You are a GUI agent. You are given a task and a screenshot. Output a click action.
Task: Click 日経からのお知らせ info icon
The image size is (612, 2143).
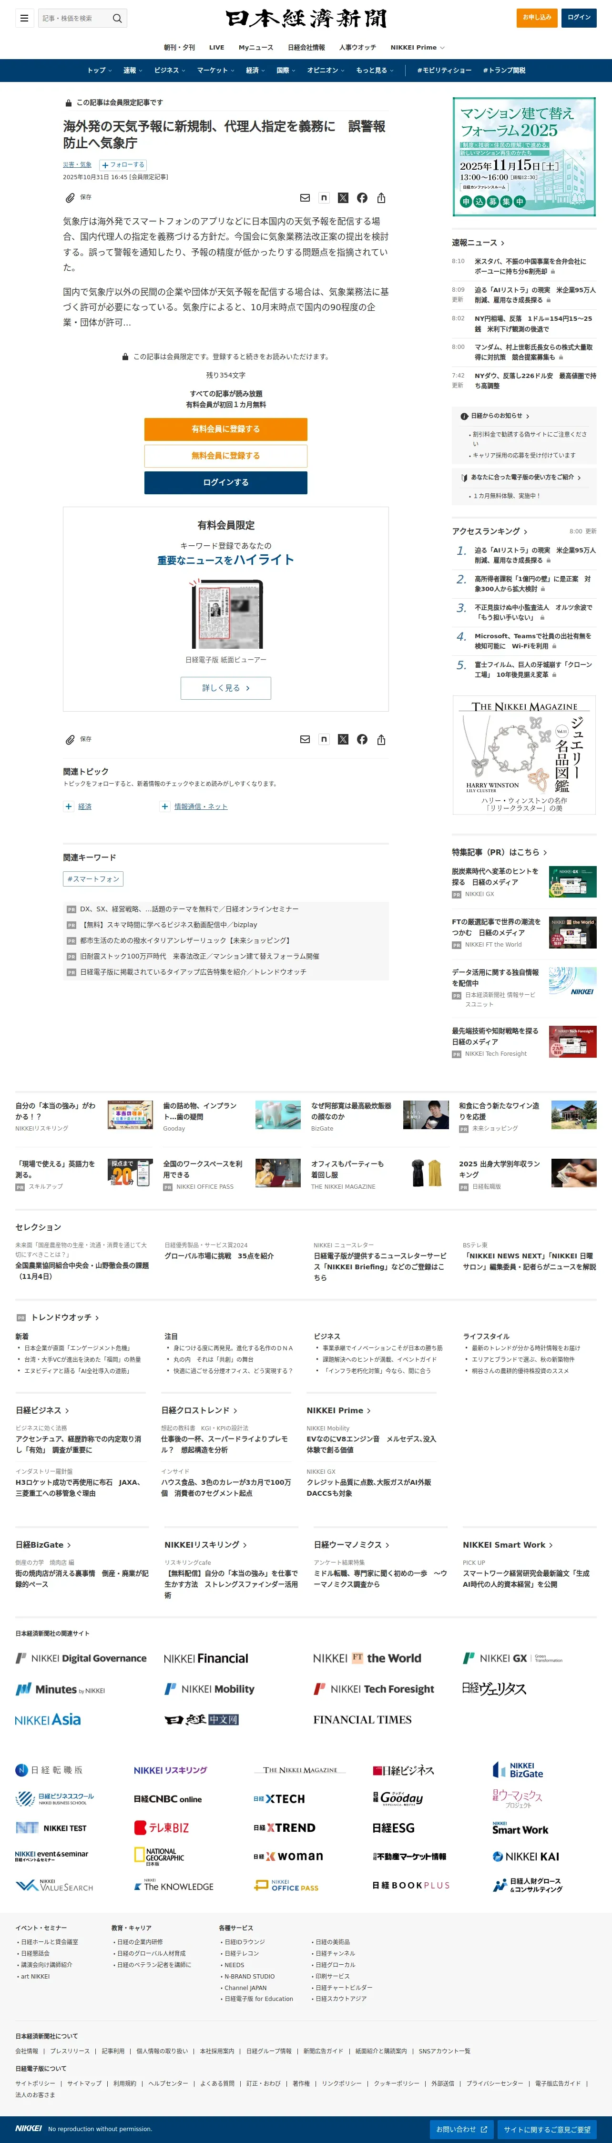click(464, 416)
